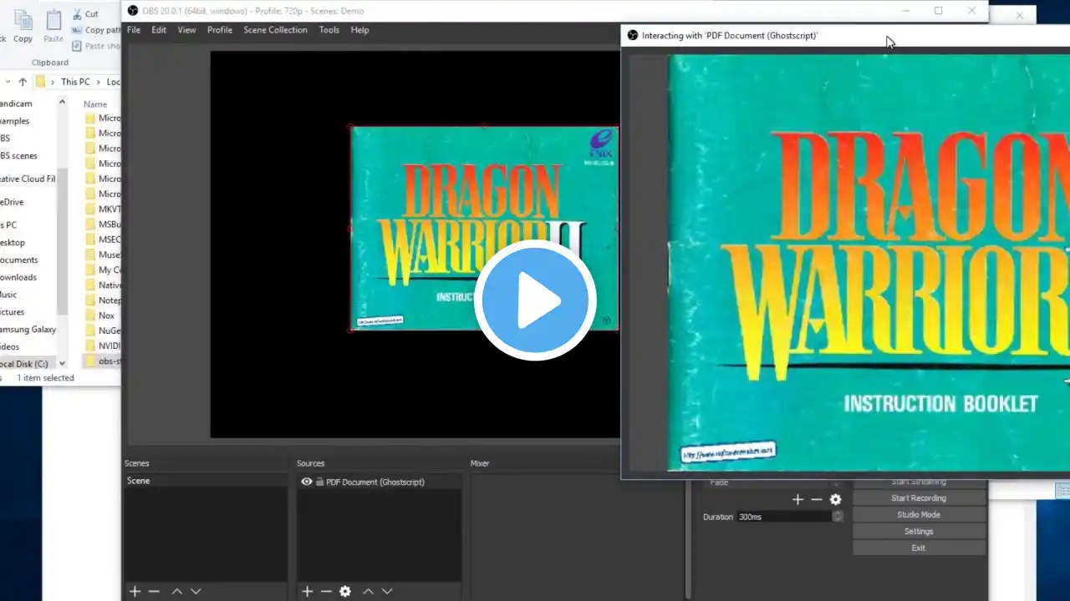Enable Studio Mode in OBS
The width and height of the screenshot is (1070, 601).
click(x=919, y=515)
